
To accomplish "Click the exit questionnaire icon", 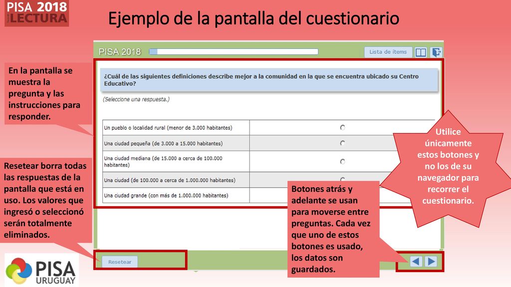I will (x=436, y=52).
